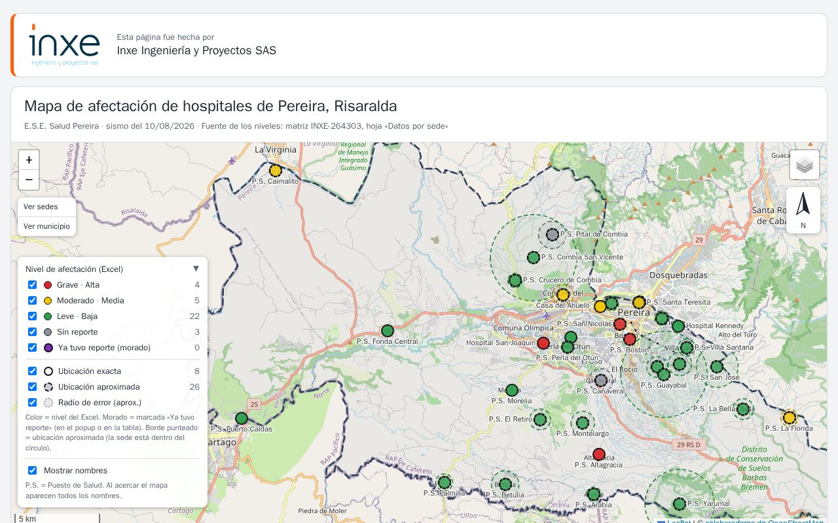The height and width of the screenshot is (523, 838).
Task: Click the red Grave · Alta swatch
Action: point(48,285)
